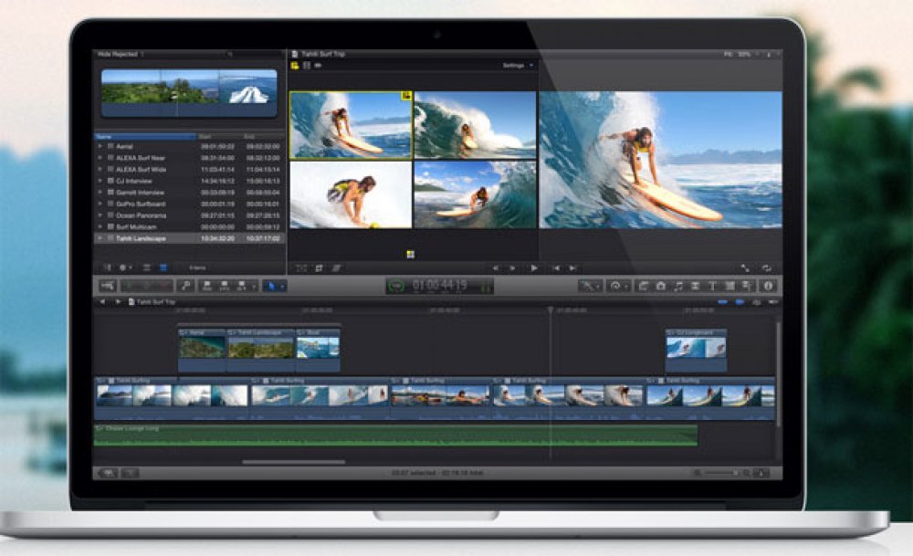
Task: Go forward in timeline history
Action: pyautogui.click(x=118, y=302)
